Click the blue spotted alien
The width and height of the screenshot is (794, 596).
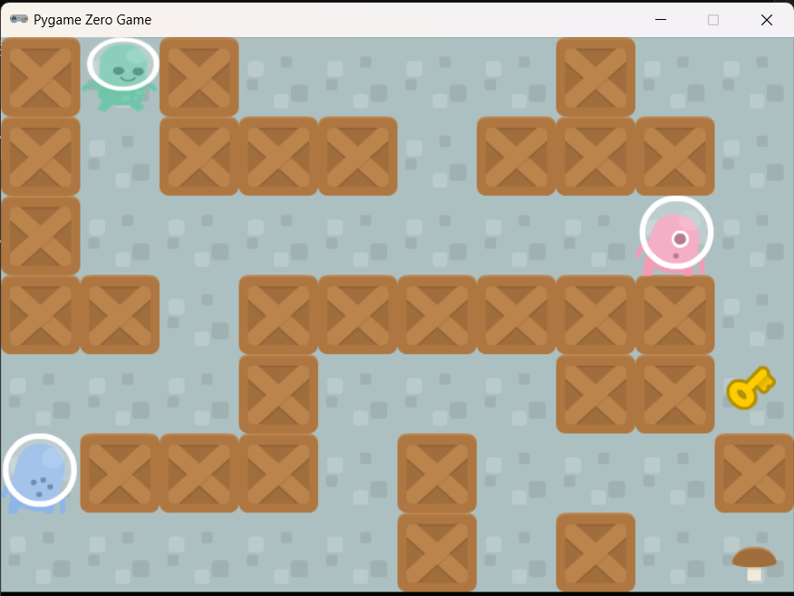[x=39, y=473]
